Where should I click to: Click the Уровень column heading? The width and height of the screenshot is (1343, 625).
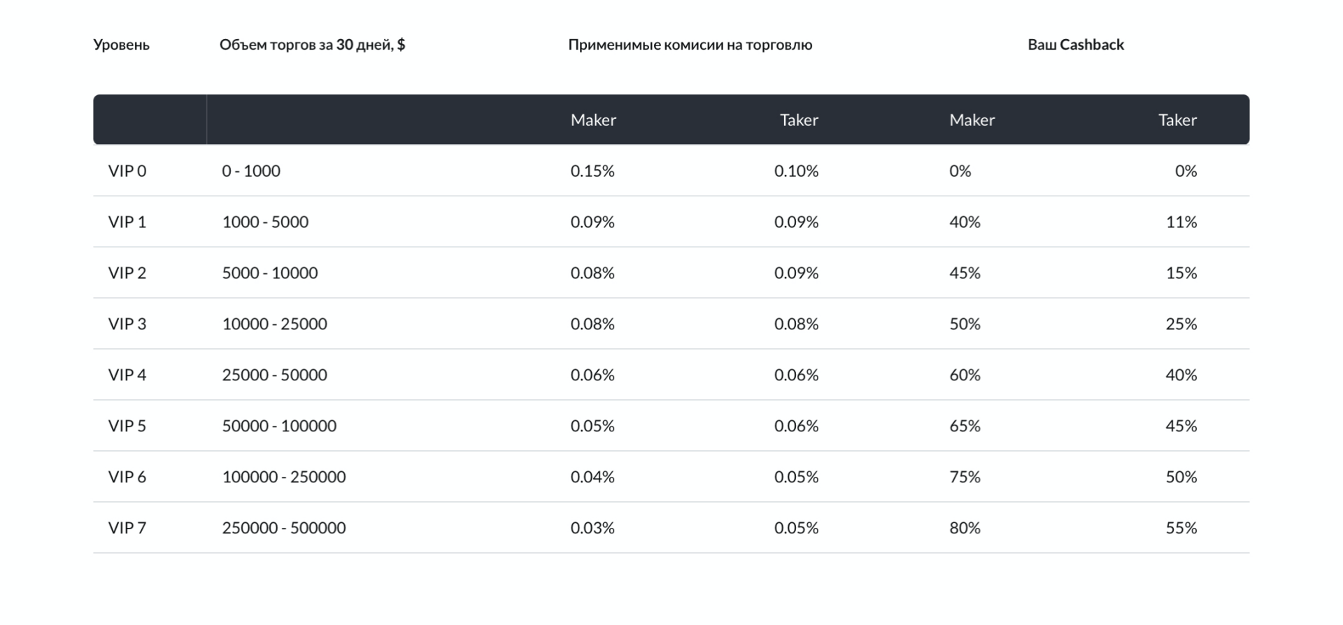[x=121, y=45]
